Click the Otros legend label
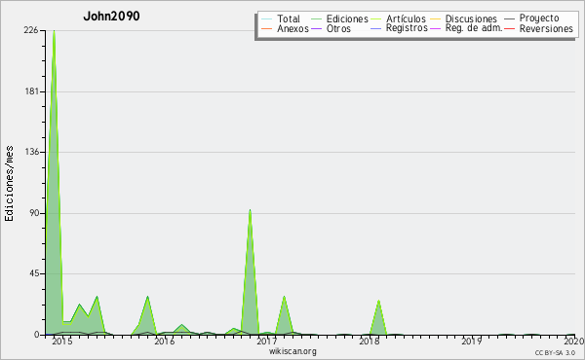The height and width of the screenshot is (360, 585). click(338, 28)
